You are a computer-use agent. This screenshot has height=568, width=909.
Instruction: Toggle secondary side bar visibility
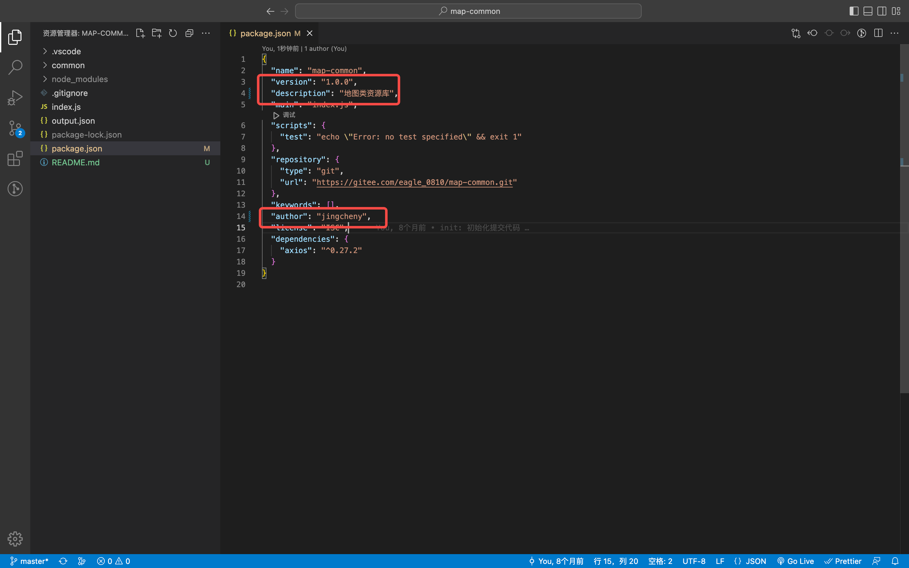point(882,11)
